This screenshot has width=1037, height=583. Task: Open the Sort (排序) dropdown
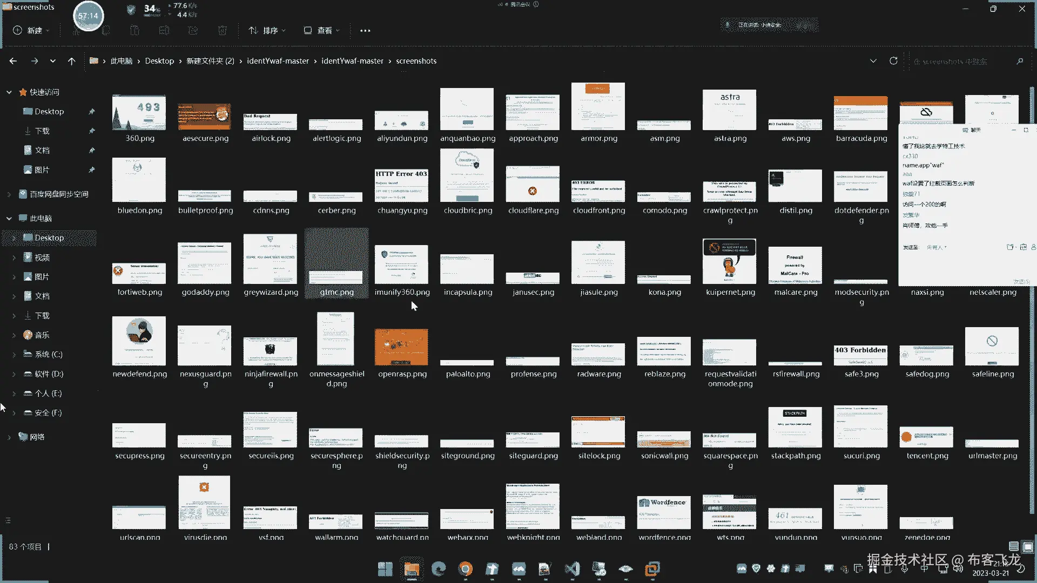[267, 31]
